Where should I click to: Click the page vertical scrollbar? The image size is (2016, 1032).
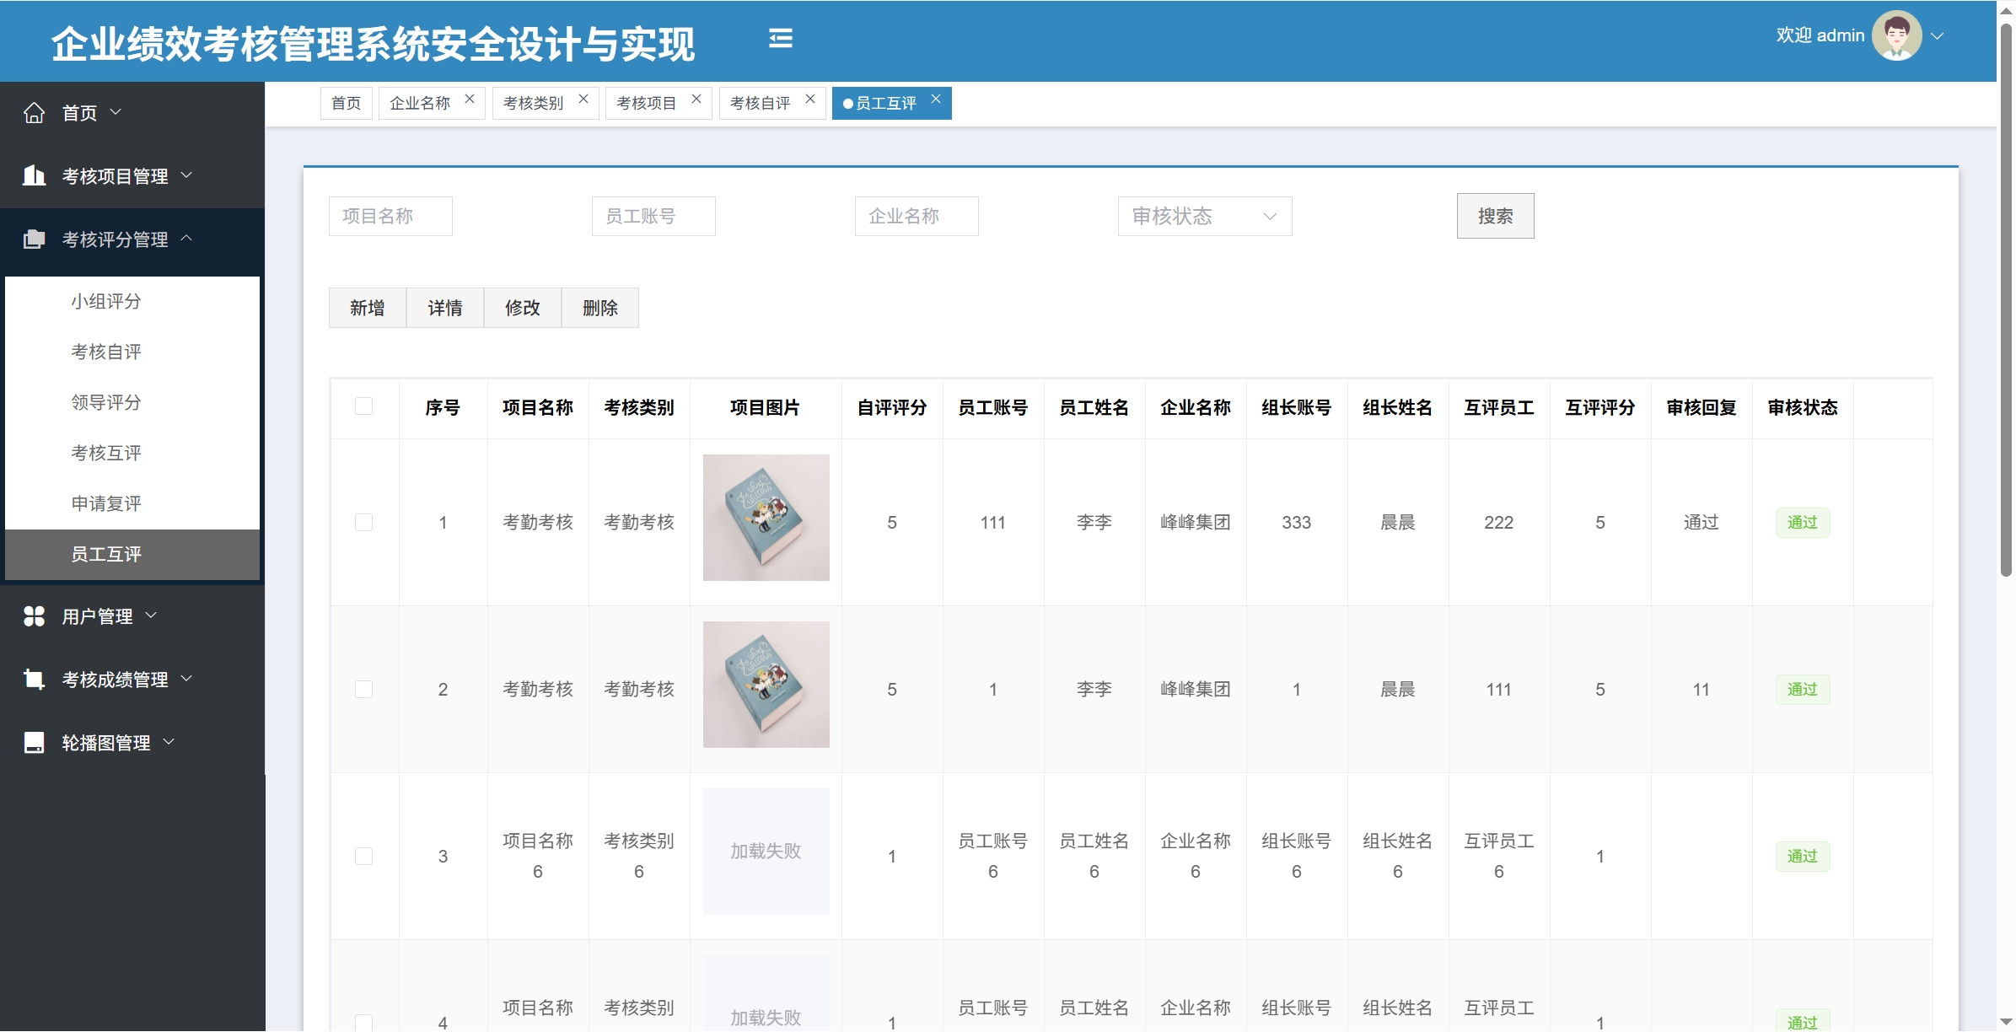(x=2007, y=298)
